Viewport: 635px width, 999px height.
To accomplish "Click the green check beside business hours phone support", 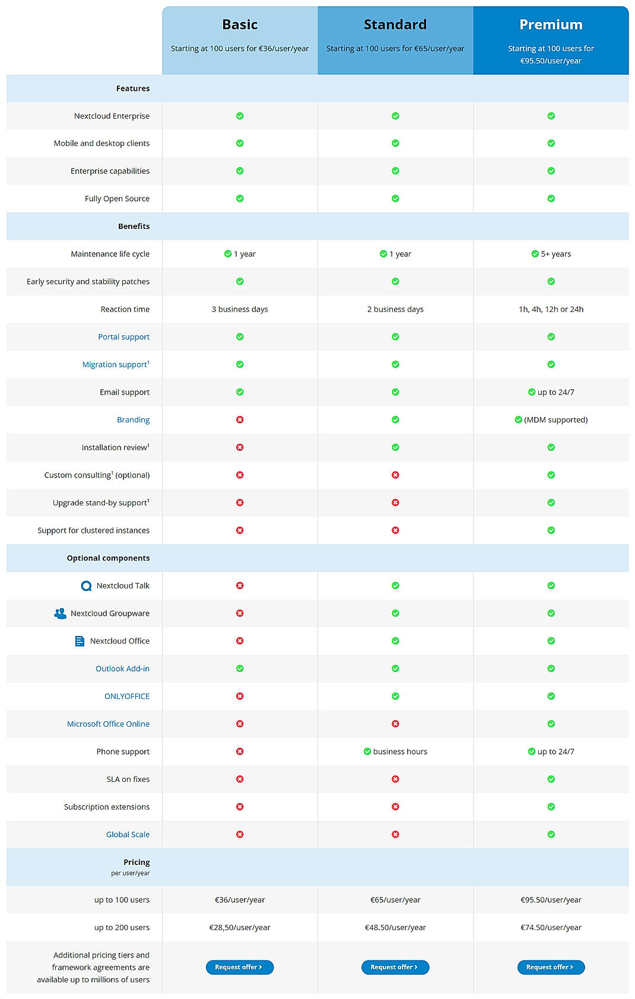I will [x=367, y=751].
